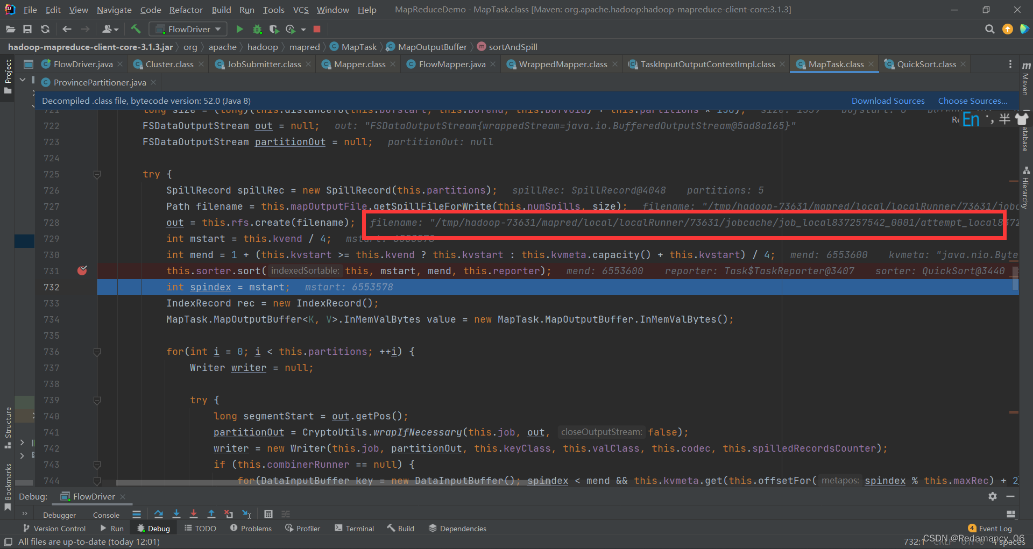Screen dimensions: 1033x549
Task: Profile FlowDriver with the profiler icon
Action: click(x=291, y=29)
